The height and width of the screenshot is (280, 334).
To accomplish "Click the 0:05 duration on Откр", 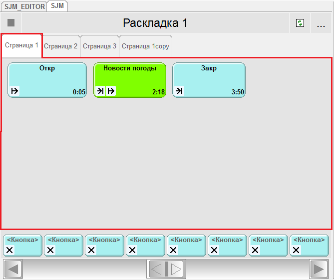I will click(x=79, y=92).
